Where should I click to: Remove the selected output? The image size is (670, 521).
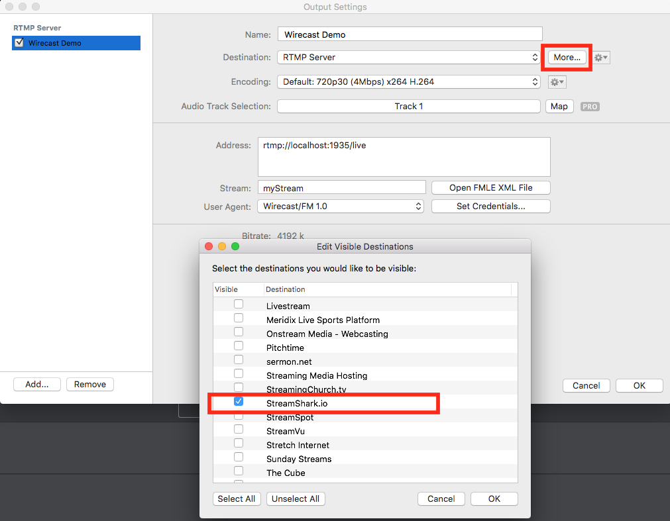(89, 385)
